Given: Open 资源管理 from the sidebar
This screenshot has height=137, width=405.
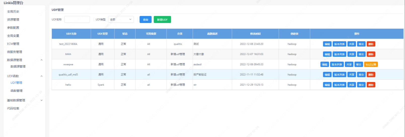Looking at the screenshot, I should click(x=13, y=19).
